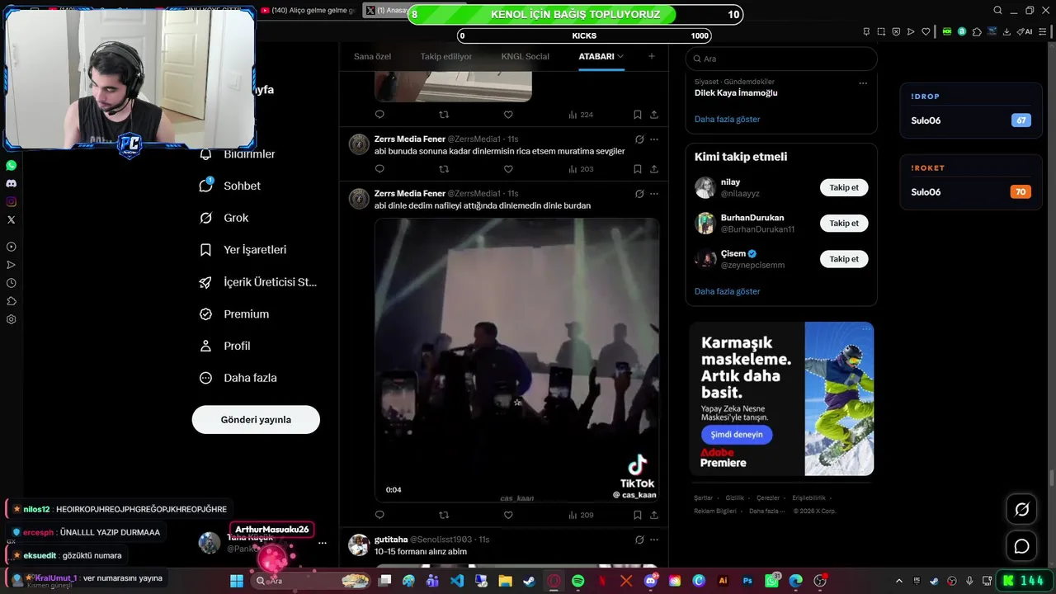Switch to the KNGL Social tab
Screen dimensions: 1056x594
coord(525,56)
